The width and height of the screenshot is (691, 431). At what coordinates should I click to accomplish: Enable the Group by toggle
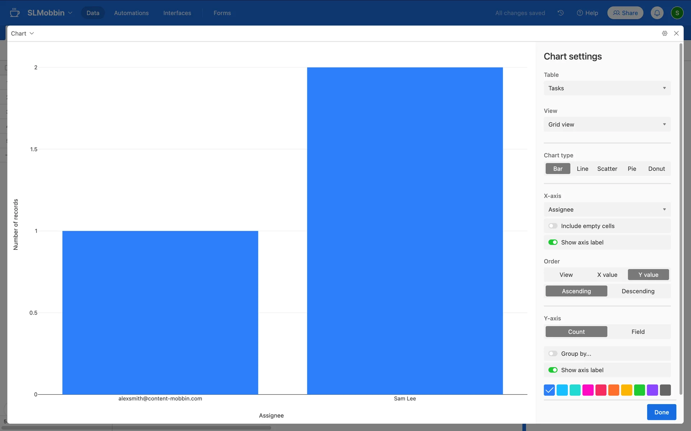553,354
